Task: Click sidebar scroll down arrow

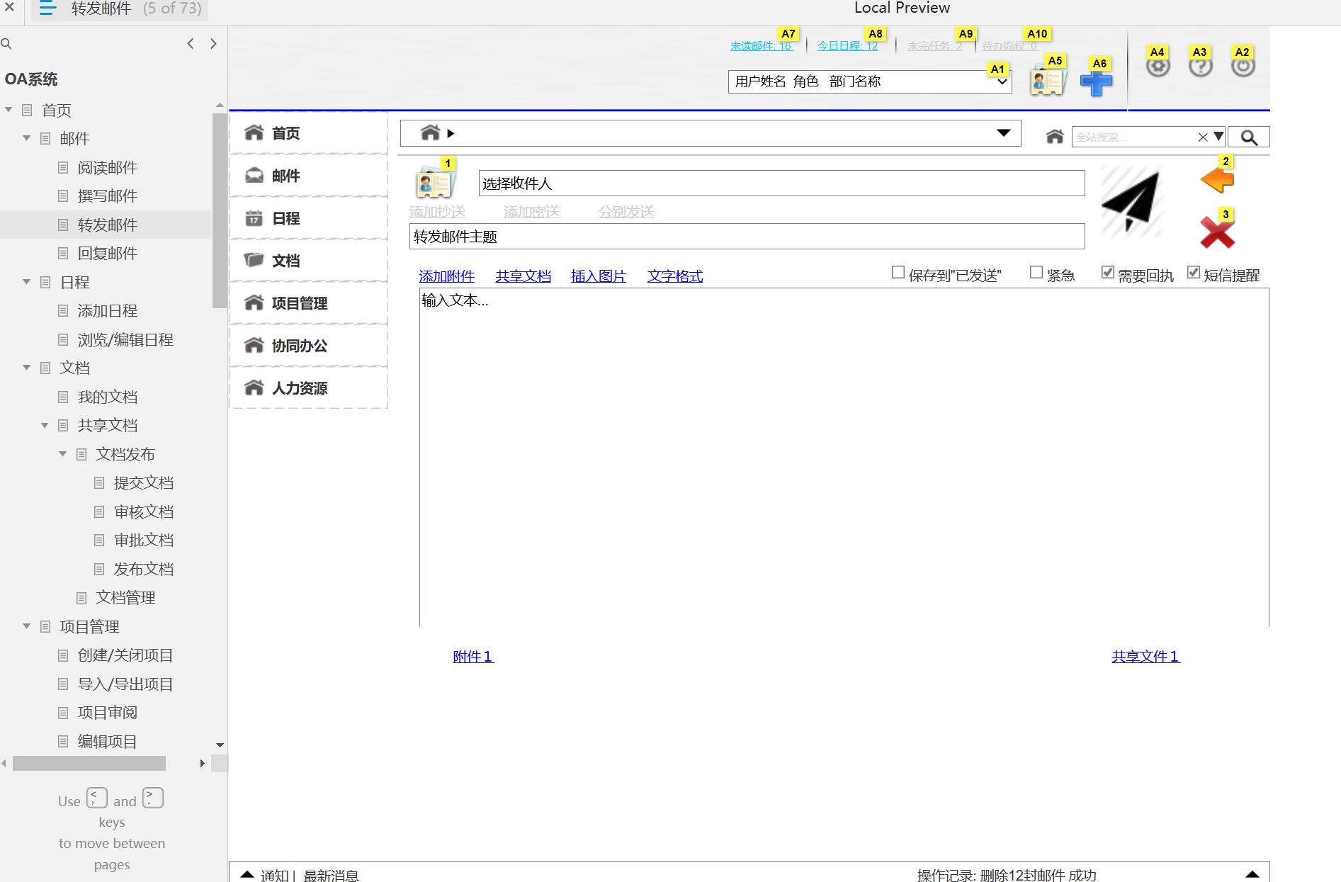Action: pos(220,745)
